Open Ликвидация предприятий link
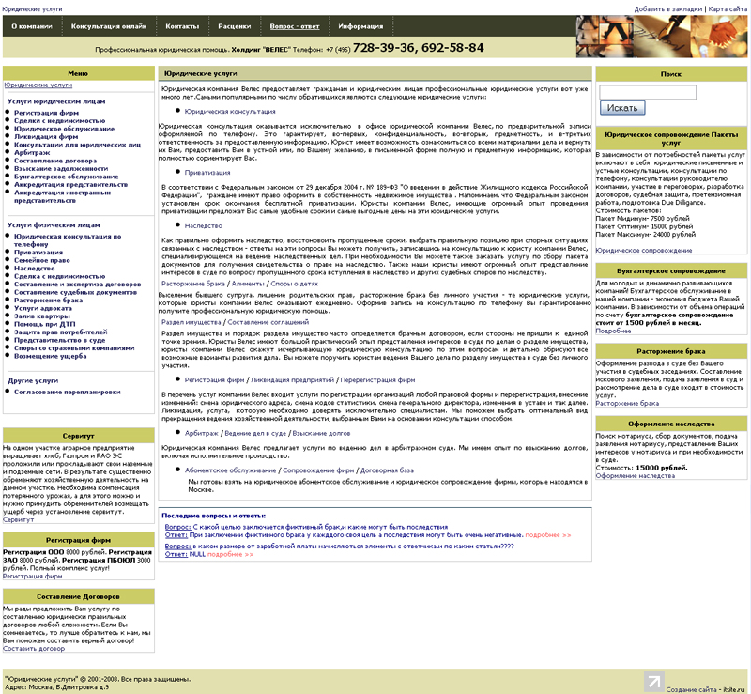 click(292, 380)
